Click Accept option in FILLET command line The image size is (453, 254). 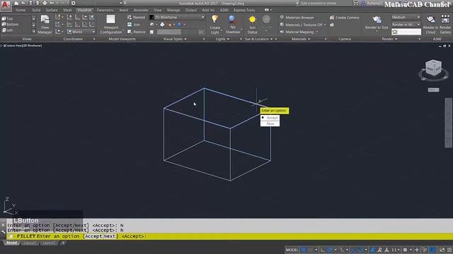pos(93,236)
